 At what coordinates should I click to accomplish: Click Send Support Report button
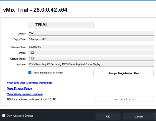point(124,99)
